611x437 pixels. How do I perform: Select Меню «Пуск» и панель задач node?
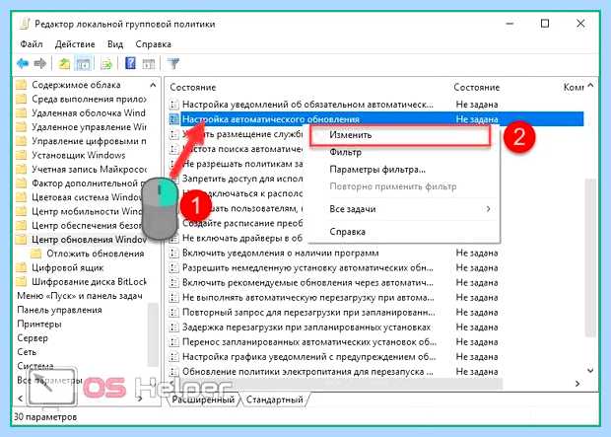[80, 296]
